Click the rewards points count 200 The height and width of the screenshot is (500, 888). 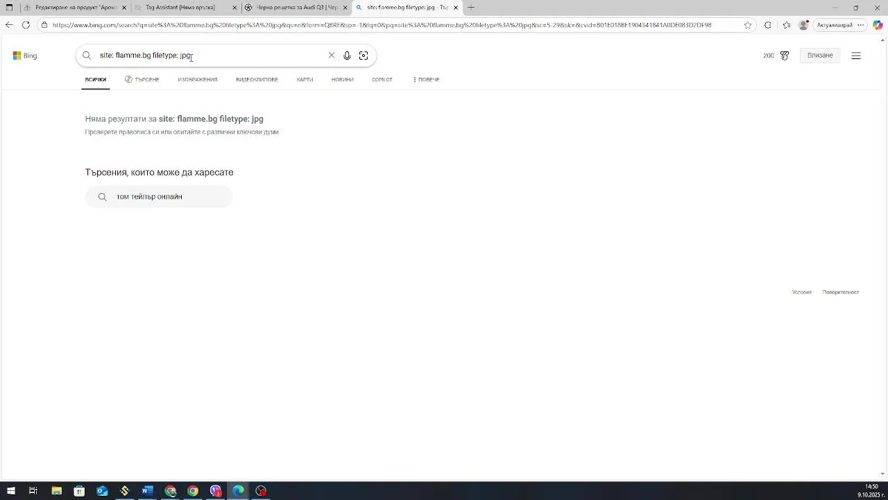pos(769,56)
